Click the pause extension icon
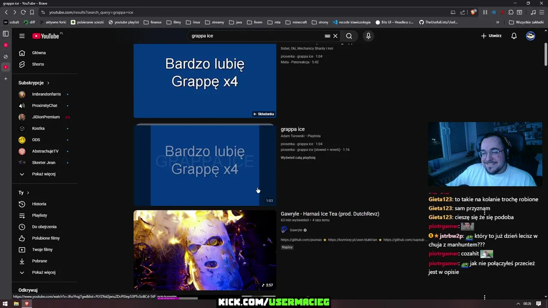The image size is (548, 308). pyautogui.click(x=485, y=12)
